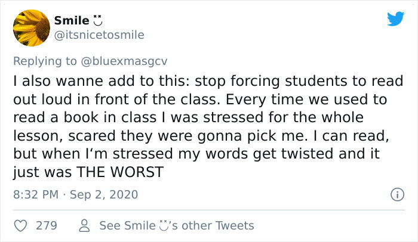Open the sunflower profile avatar

pos(32,28)
